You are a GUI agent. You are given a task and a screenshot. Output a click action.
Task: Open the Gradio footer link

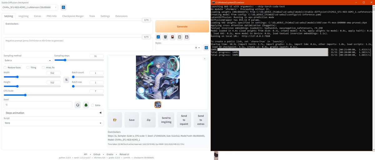pos(110,154)
